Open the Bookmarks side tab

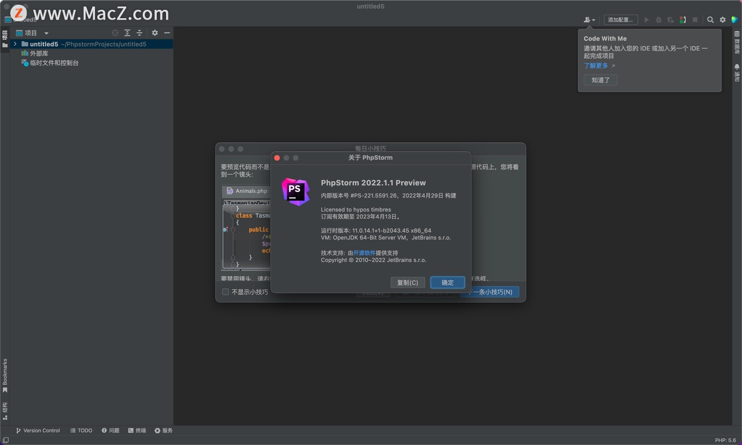[x=5, y=375]
